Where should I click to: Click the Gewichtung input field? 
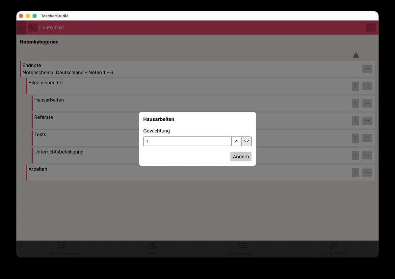click(187, 141)
